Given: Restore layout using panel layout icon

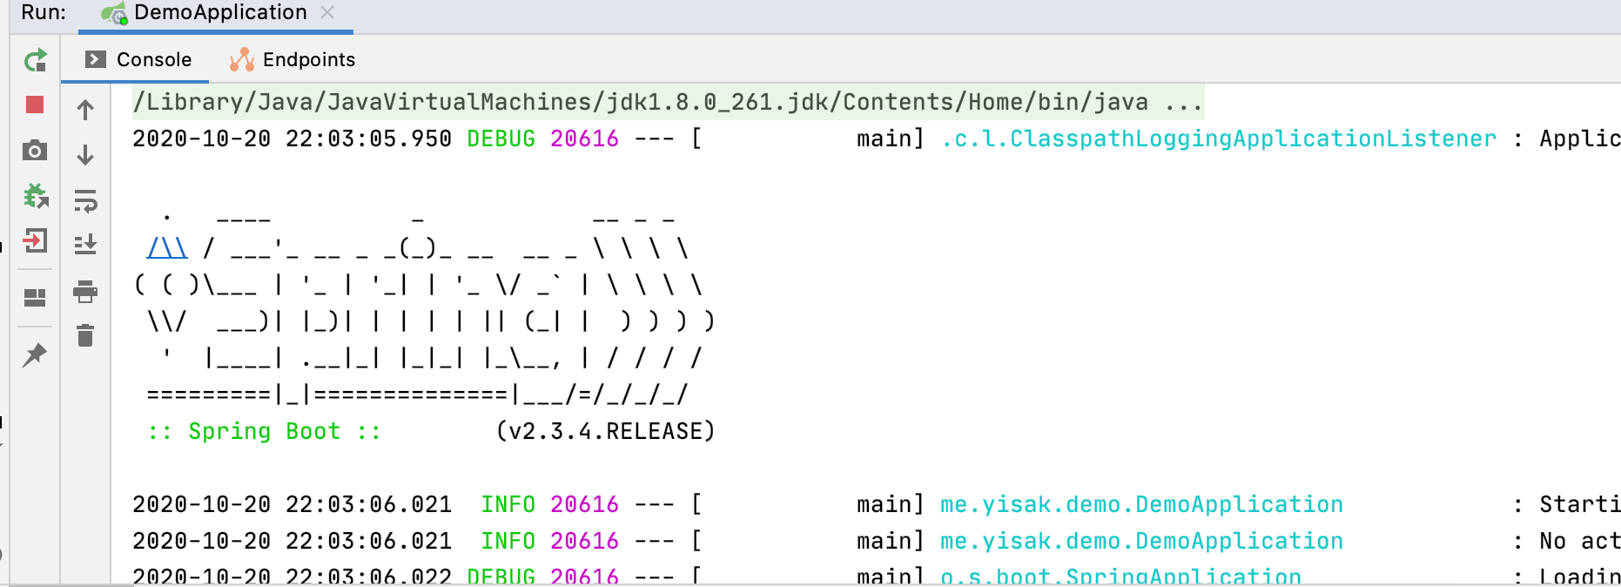Looking at the screenshot, I should point(35,298).
